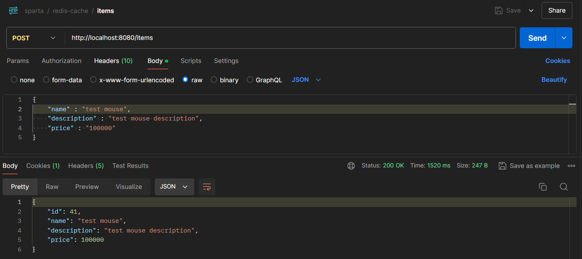Click the Size: 247 B text
Image resolution: width=582 pixels, height=259 pixels.
tap(472, 166)
